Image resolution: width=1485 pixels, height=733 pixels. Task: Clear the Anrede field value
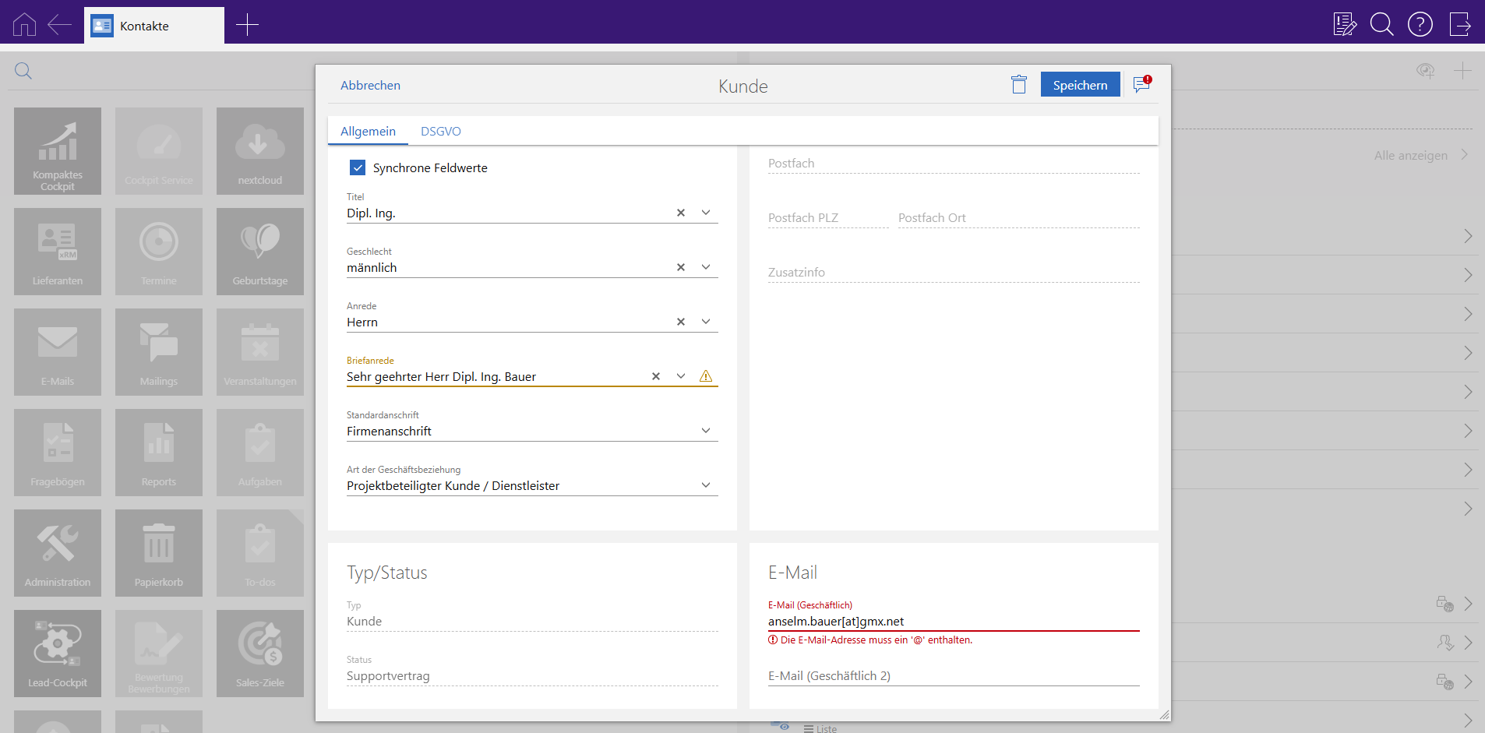681,322
